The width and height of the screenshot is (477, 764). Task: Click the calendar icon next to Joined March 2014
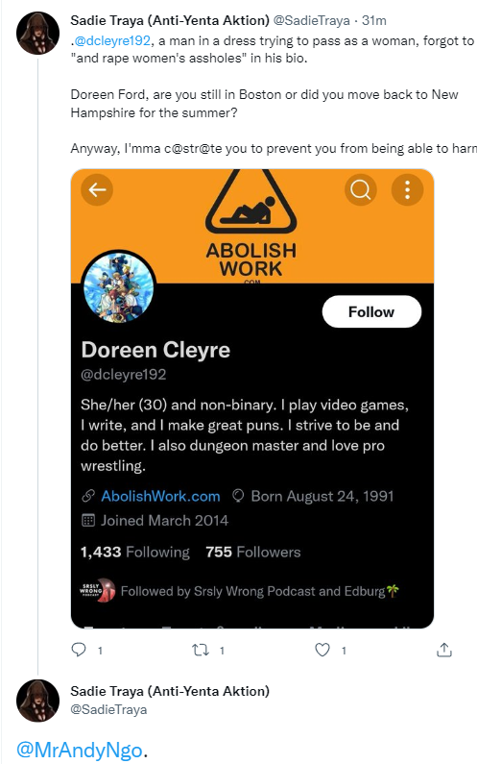tap(88, 520)
